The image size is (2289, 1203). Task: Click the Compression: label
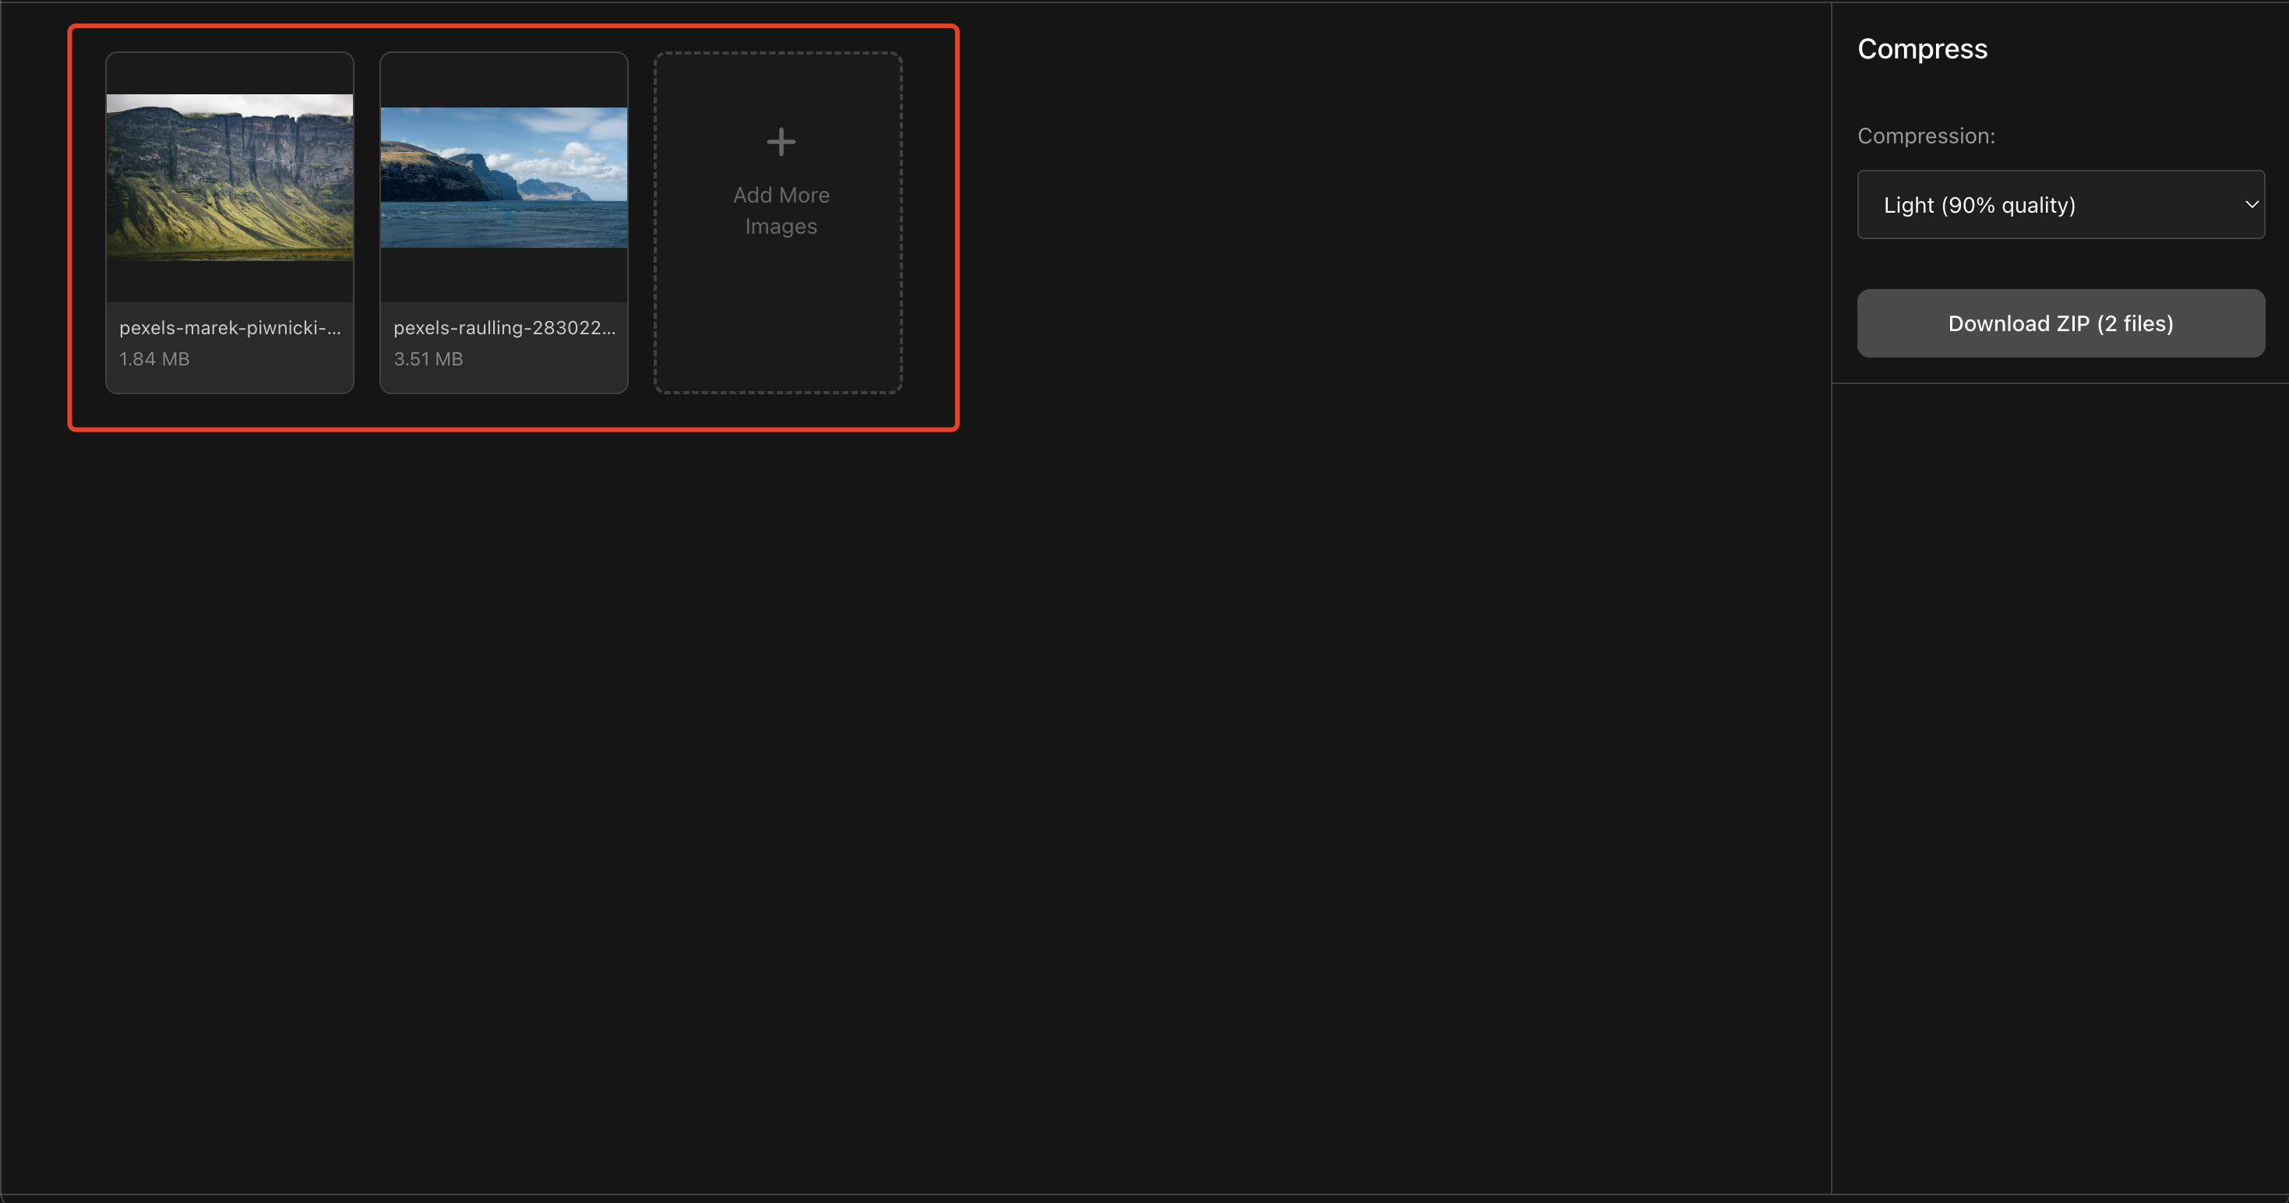click(1927, 136)
